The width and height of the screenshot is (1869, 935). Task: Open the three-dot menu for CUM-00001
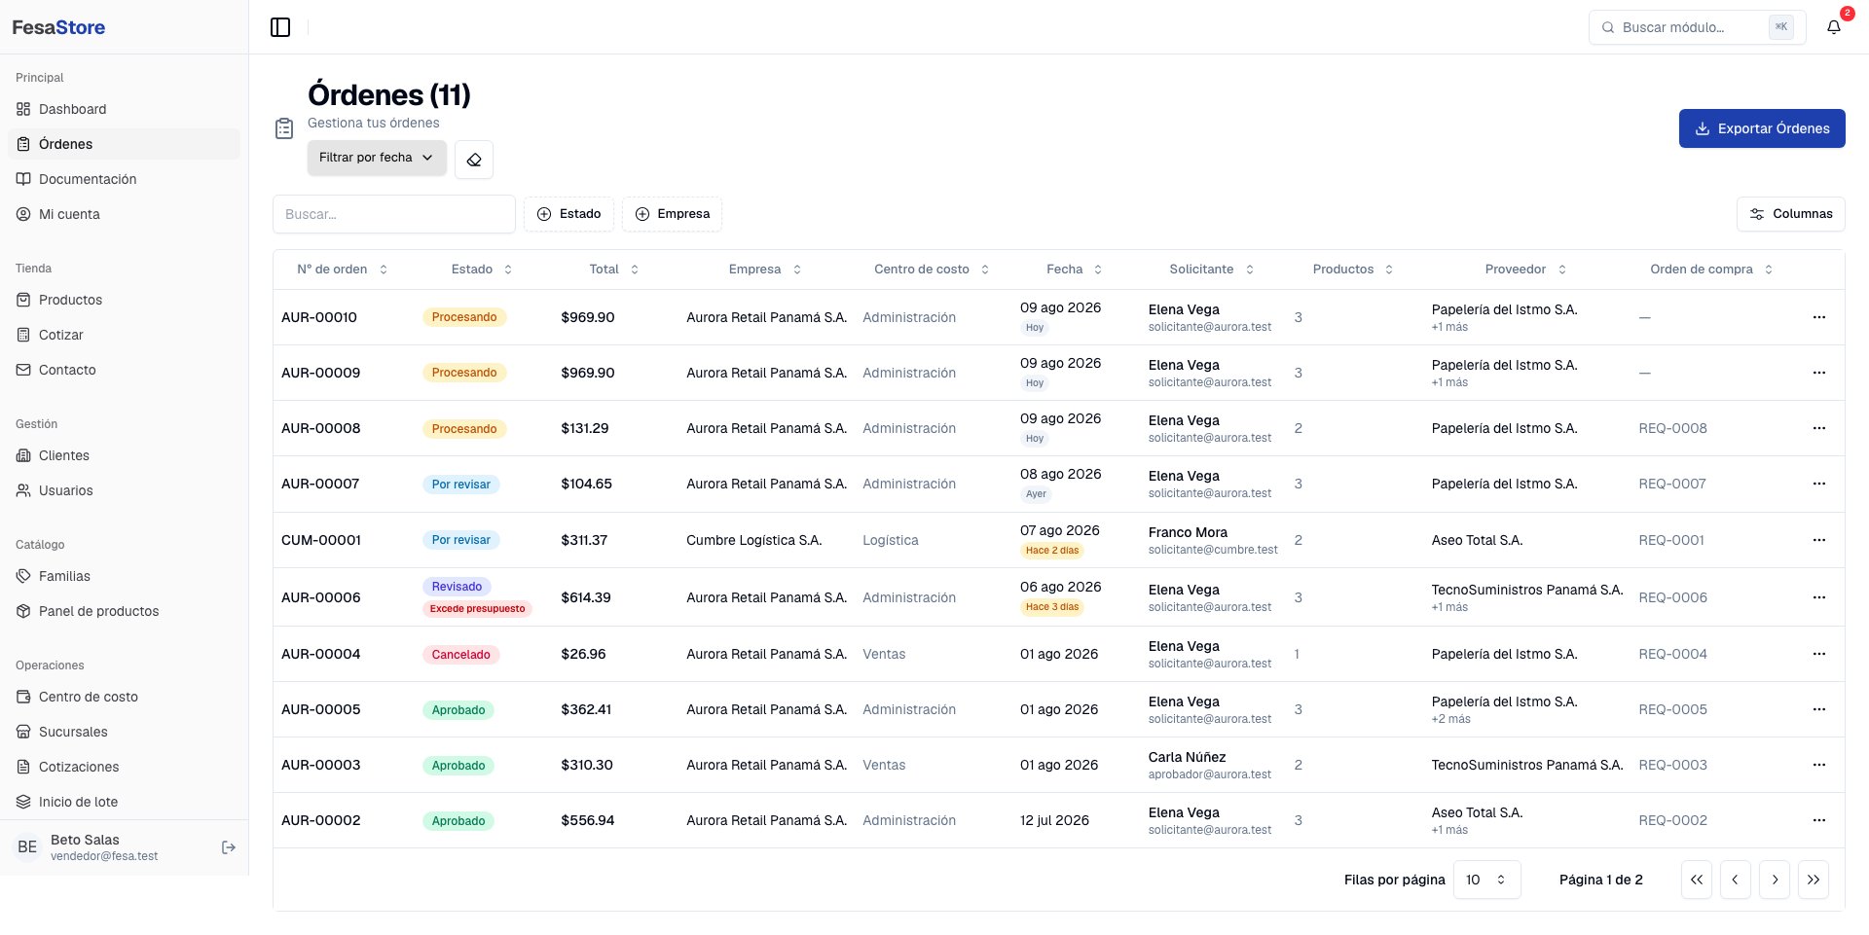1819,540
